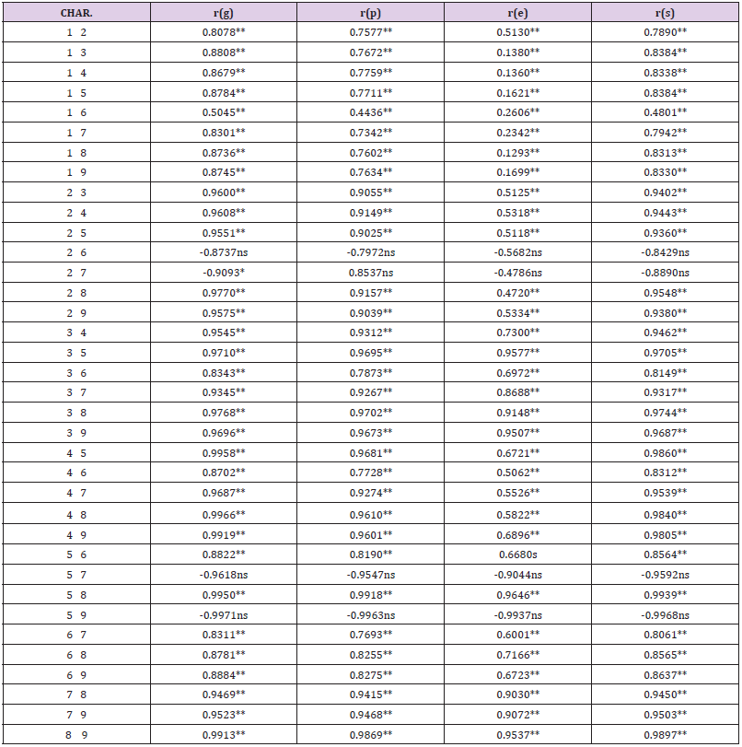Select the r(s) column header
This screenshot has width=742, height=747.
coord(664,14)
